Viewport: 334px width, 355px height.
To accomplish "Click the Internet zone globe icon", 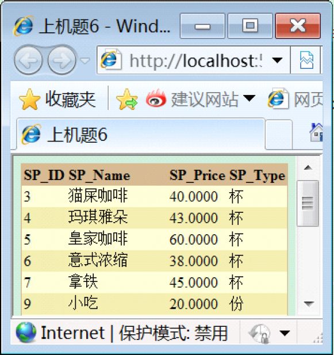I will click(x=26, y=333).
